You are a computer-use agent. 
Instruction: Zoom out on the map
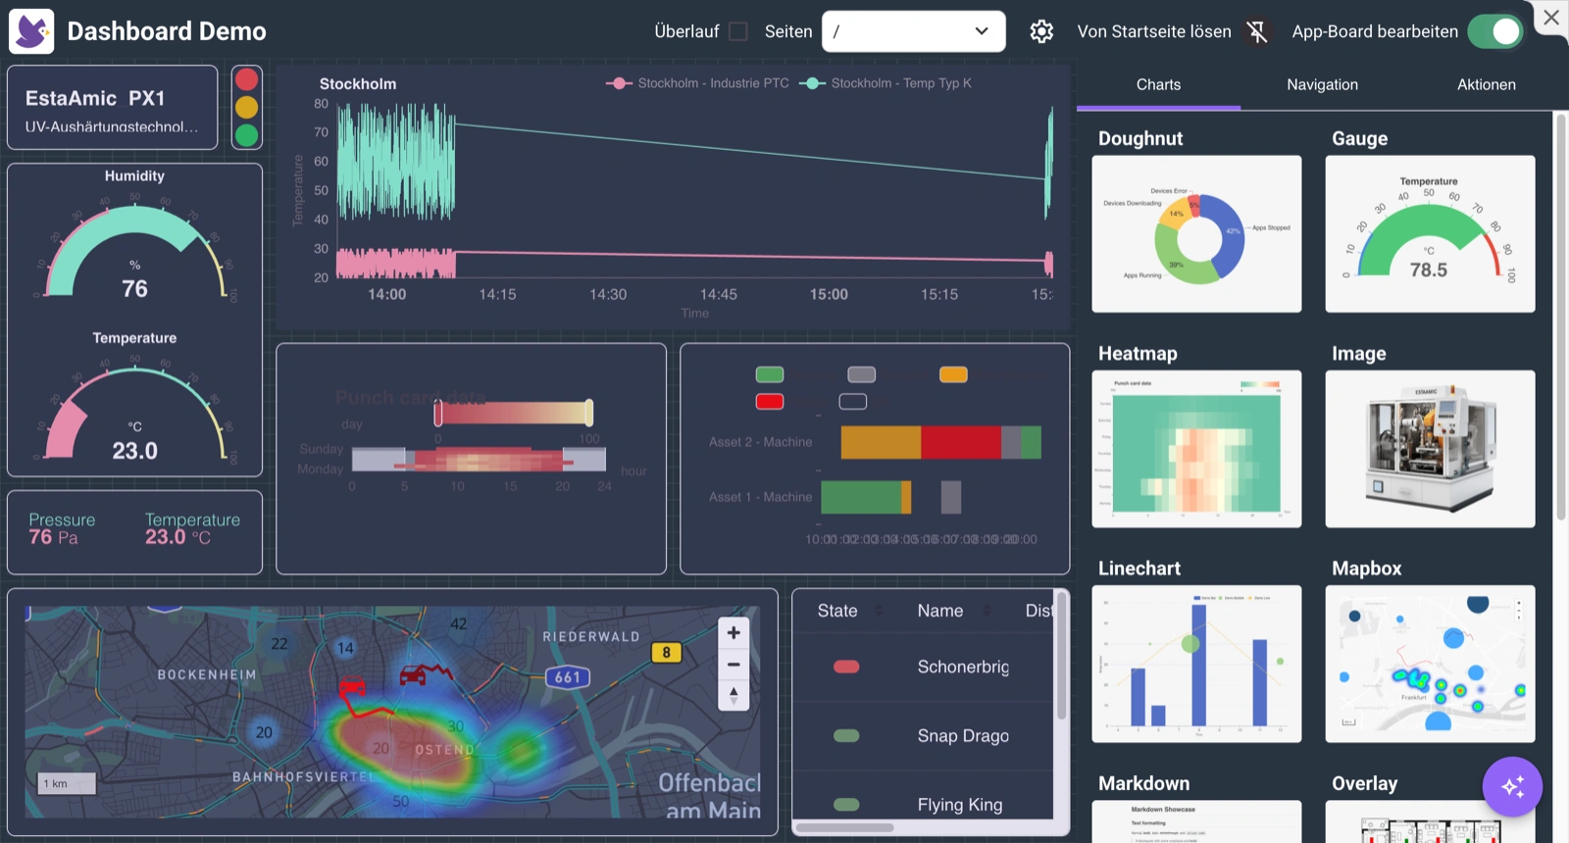point(734,665)
